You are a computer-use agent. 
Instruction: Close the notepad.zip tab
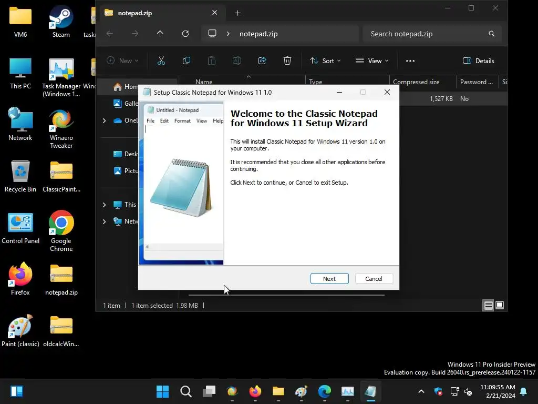[214, 13]
